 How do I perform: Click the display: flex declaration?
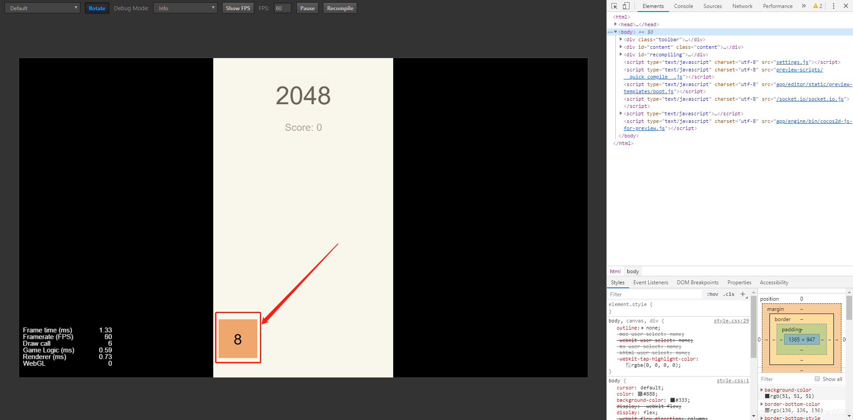click(x=637, y=412)
